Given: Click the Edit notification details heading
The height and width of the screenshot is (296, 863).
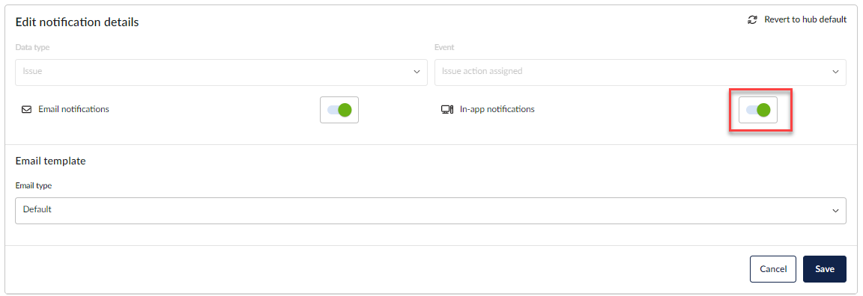Looking at the screenshot, I should coord(77,22).
